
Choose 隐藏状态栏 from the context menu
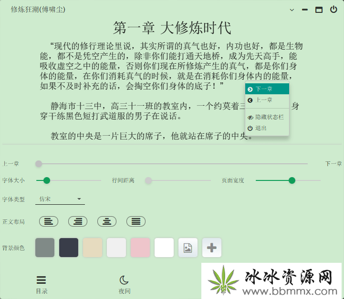267,117
